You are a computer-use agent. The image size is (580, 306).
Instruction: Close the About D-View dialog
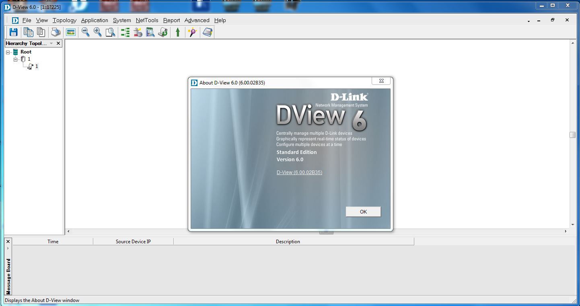pos(381,81)
